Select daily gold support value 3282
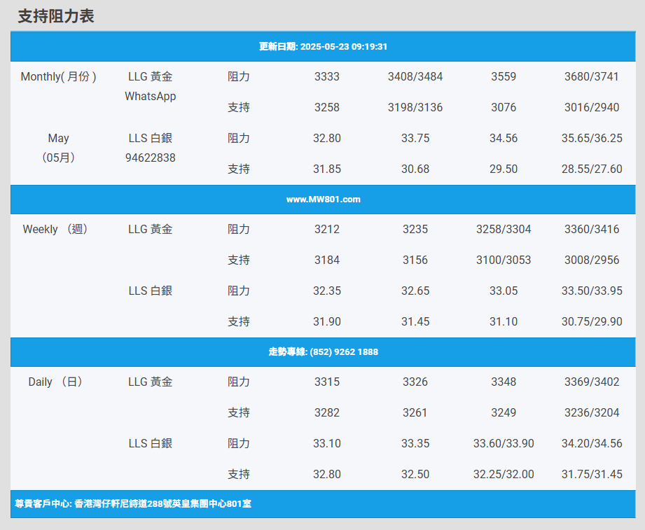Screen dimensions: 645x530 coord(327,413)
